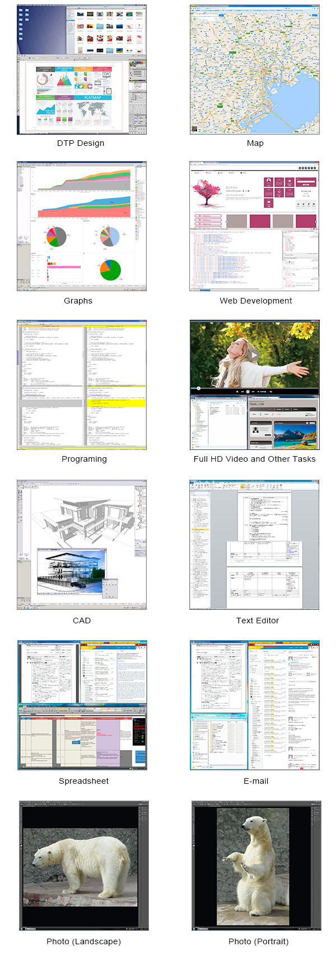Open the E-mail screenshot thumbnail
The image size is (336, 965).
[x=255, y=705]
